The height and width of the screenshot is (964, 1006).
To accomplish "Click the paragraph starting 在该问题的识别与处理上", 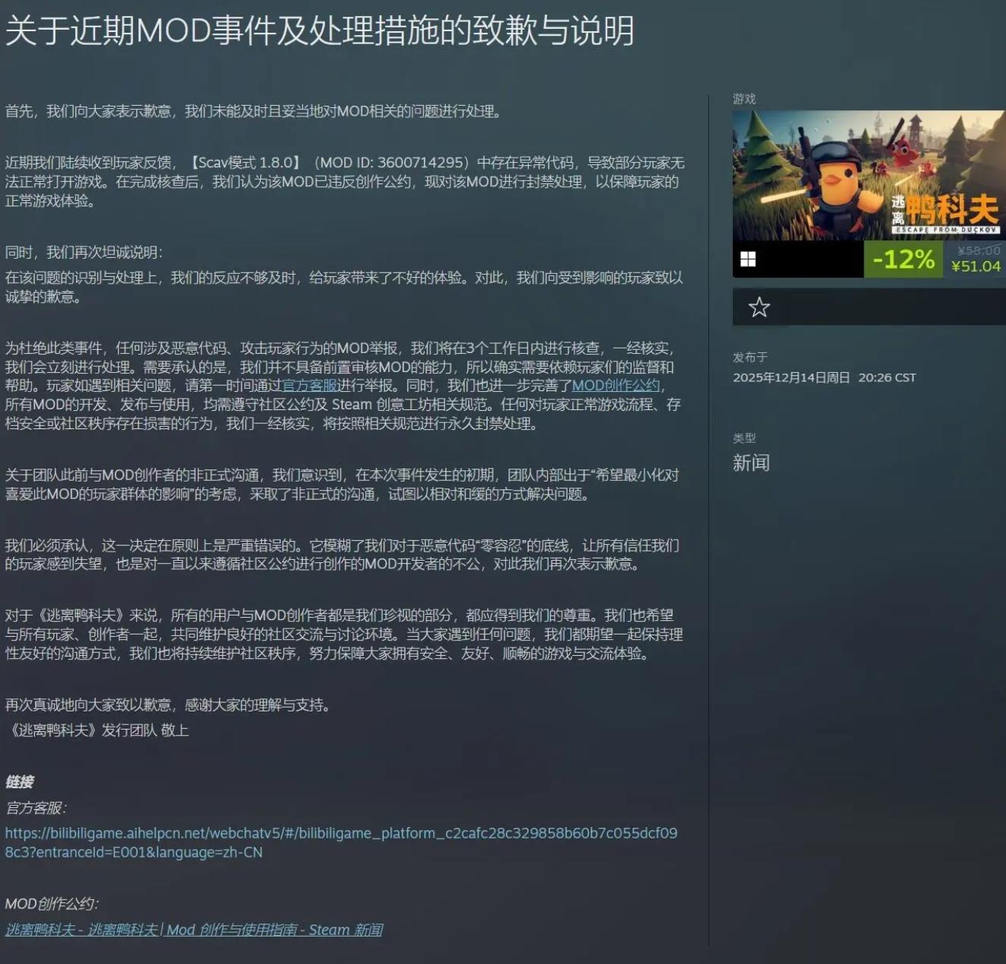I will pos(344,287).
